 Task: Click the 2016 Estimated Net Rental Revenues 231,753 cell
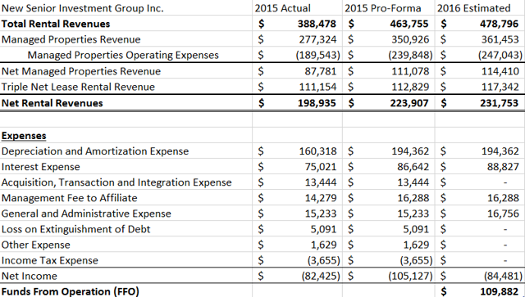[x=480, y=103]
